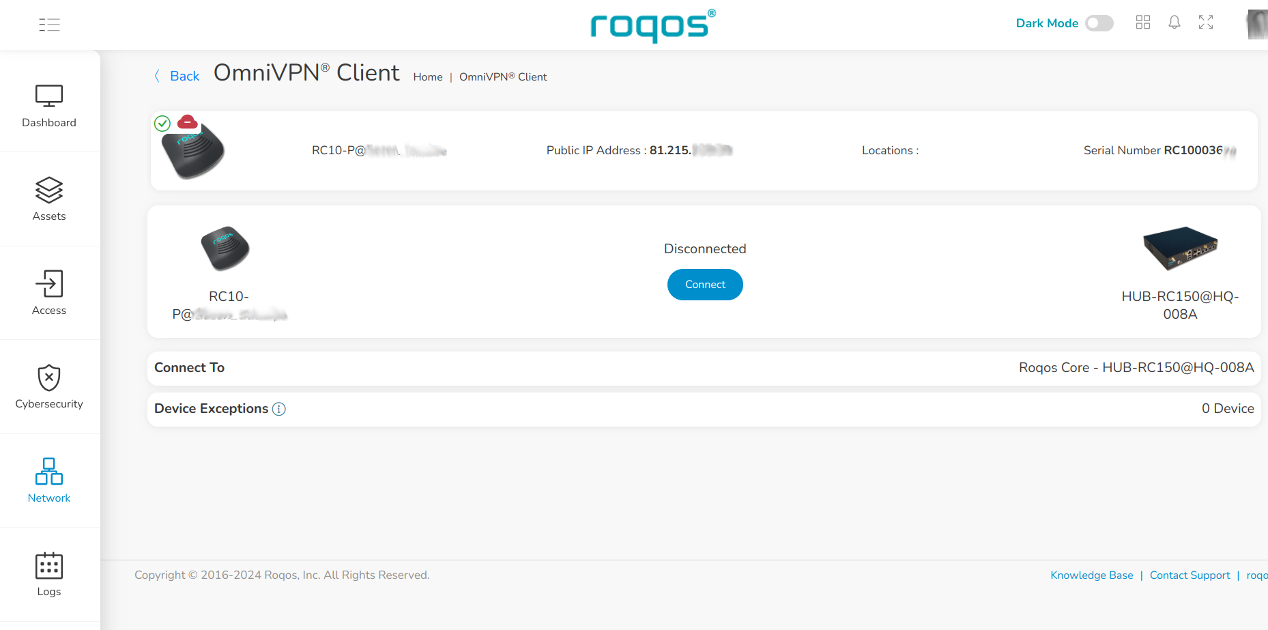Click the roqos logo

pyautogui.click(x=653, y=26)
